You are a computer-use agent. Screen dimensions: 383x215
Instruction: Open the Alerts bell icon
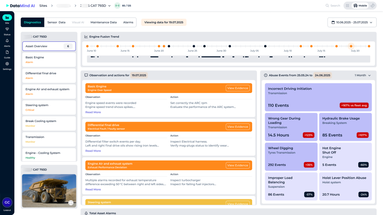pyautogui.click(x=7, y=41)
